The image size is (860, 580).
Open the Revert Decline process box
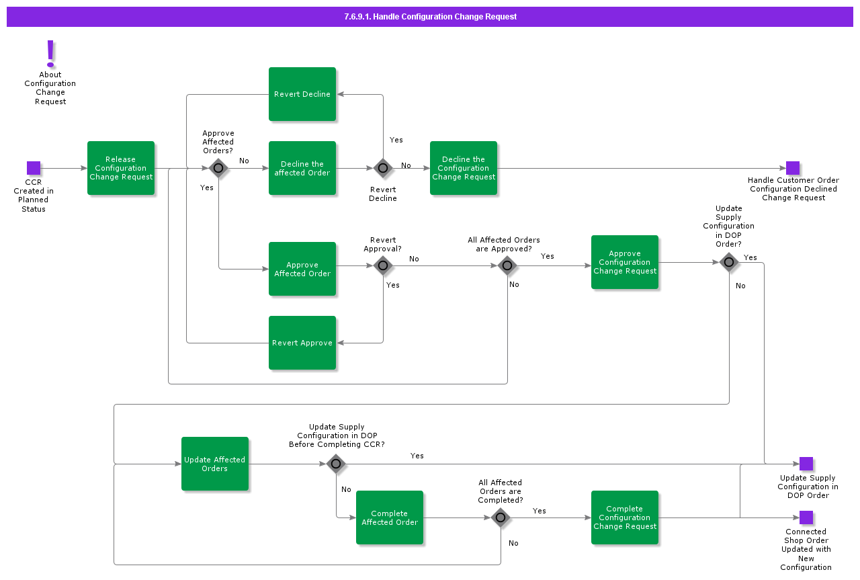[302, 94]
